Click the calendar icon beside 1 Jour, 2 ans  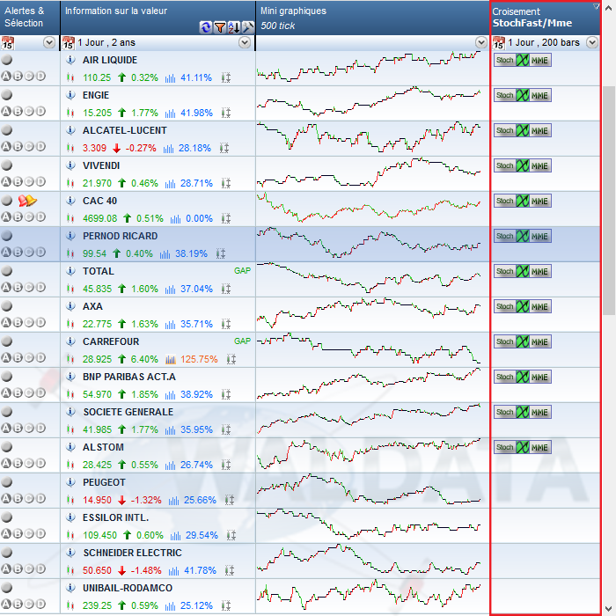69,43
